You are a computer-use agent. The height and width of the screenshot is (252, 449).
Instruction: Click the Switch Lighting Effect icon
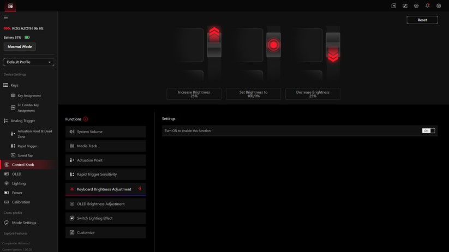point(72,218)
